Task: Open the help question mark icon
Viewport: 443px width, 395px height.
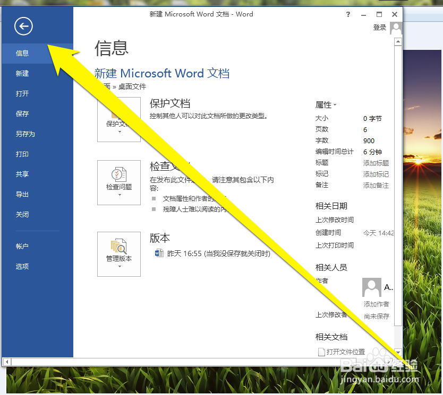Action: point(348,14)
